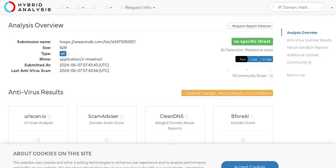336x168 pixels.
Task: Click the submission URL hxxps://www.imdb.com/list/ls547335087/
Action: [x=98, y=42]
